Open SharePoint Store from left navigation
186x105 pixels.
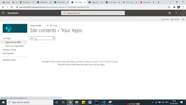[x=9, y=60]
